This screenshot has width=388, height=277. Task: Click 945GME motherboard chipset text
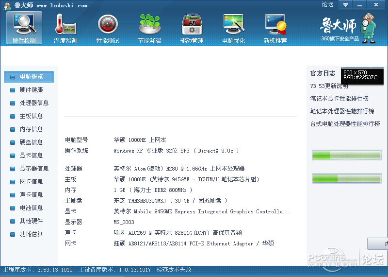coord(187,179)
